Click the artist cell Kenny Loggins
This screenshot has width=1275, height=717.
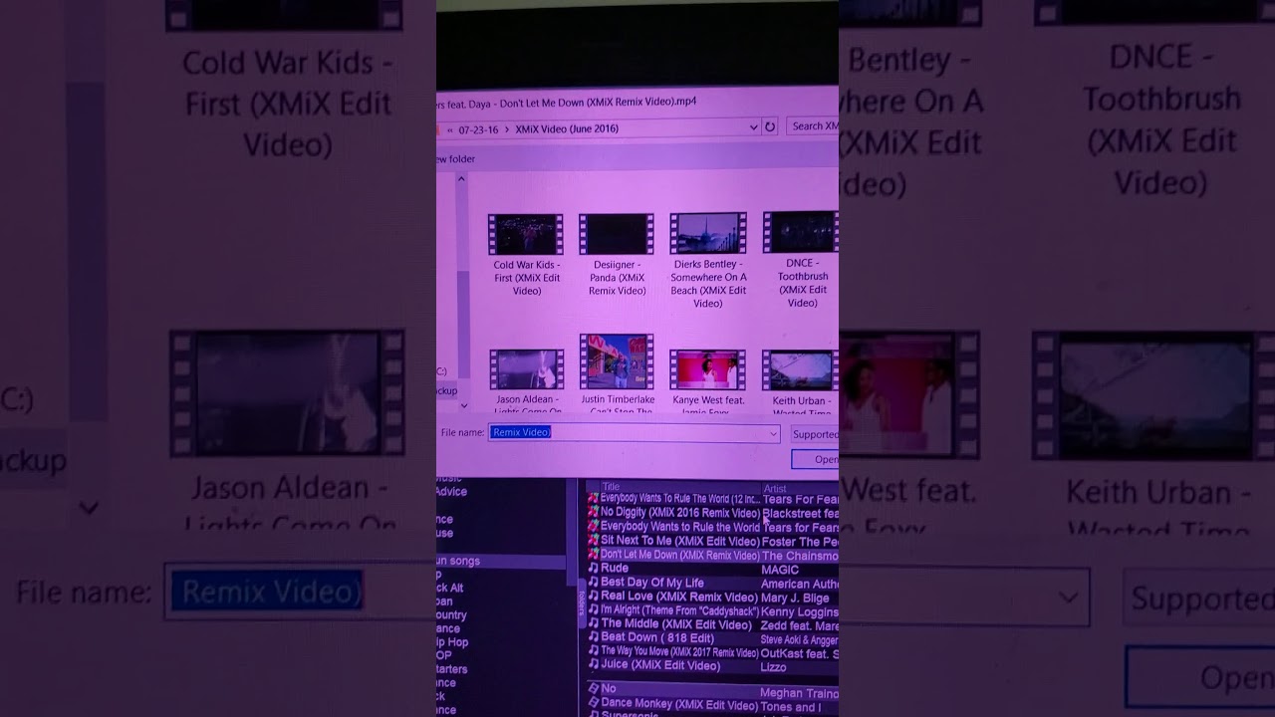coord(799,611)
